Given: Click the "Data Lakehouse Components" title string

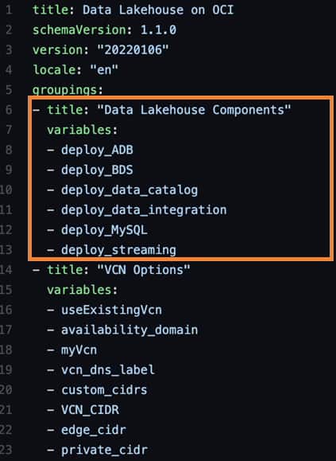Looking at the screenshot, I should (x=194, y=110).
